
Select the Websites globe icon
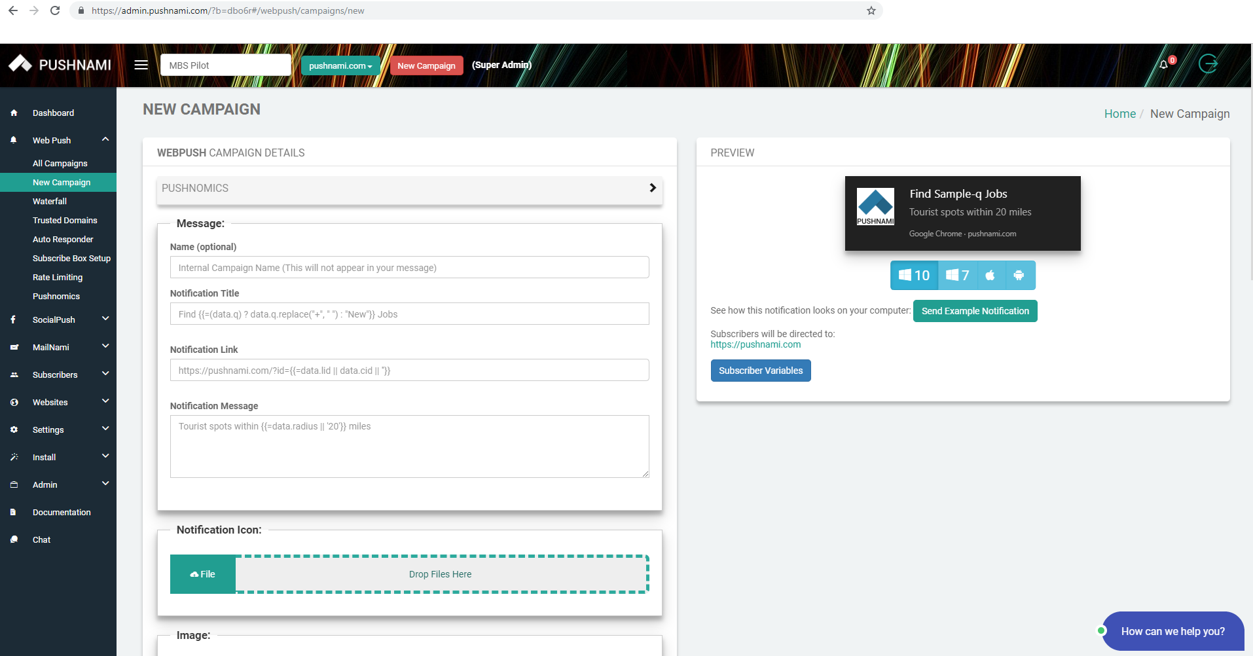[x=14, y=402]
